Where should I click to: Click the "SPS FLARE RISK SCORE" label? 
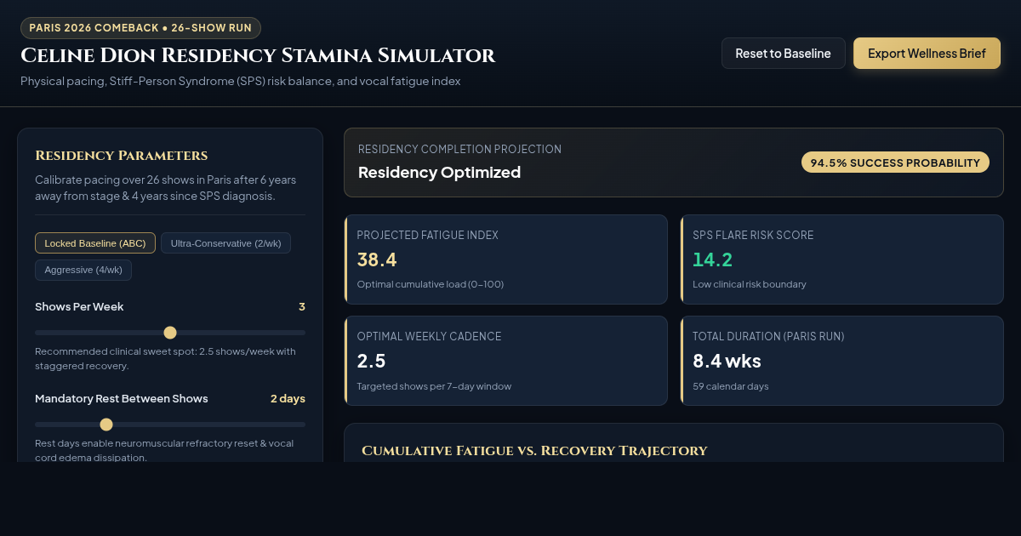(753, 235)
